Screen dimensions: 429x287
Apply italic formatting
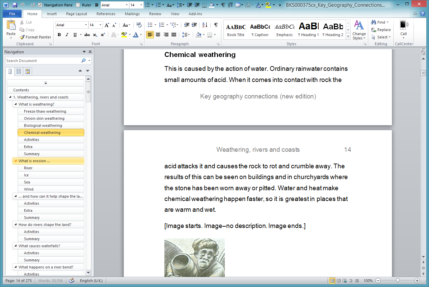(67, 35)
